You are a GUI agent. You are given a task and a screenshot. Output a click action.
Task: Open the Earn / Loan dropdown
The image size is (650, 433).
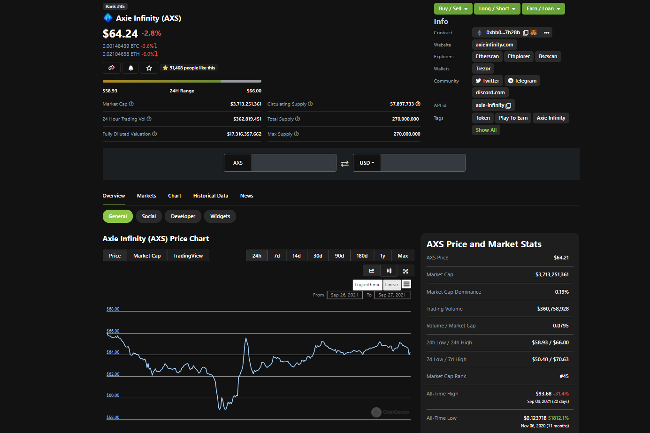pos(543,8)
